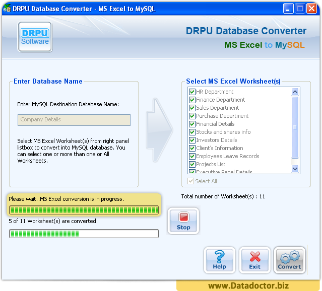
Task: Toggle Stocks and shares info checkbox
Action: coord(192,132)
